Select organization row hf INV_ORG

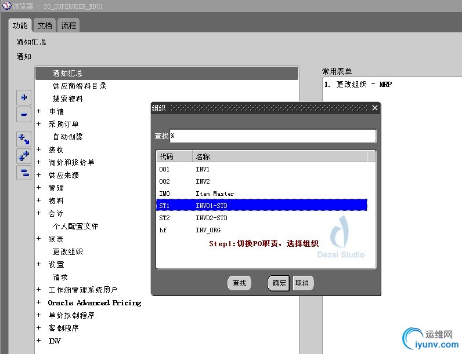click(x=262, y=230)
